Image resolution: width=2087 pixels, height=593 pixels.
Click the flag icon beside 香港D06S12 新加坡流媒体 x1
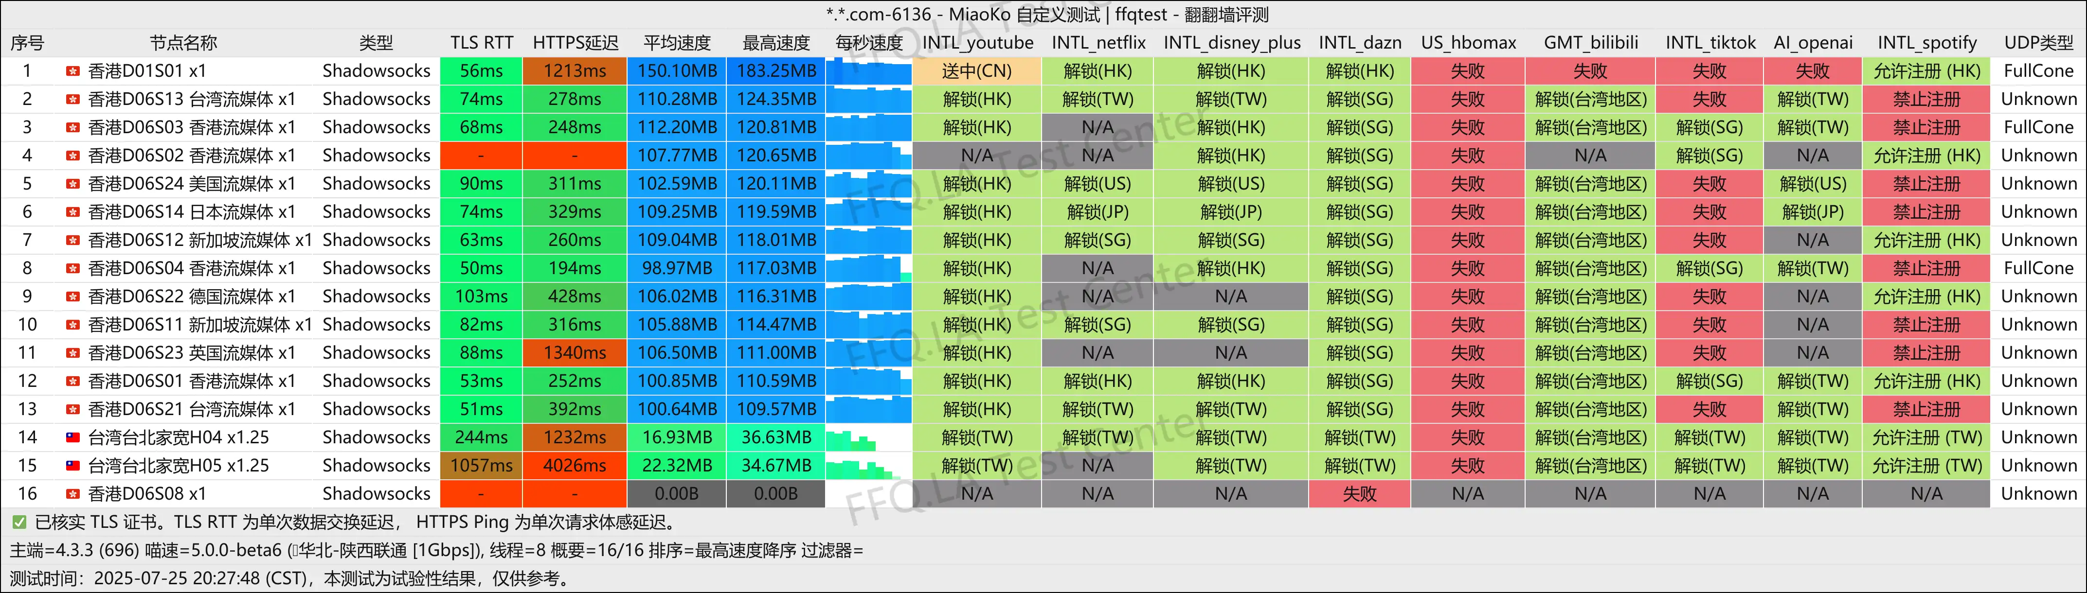coord(72,240)
